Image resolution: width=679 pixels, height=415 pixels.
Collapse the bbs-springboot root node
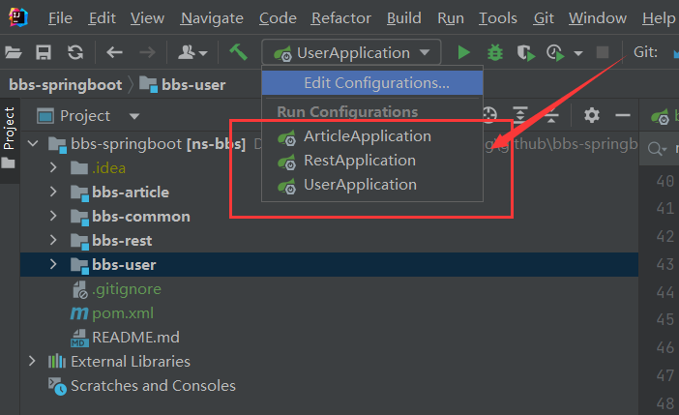32,144
